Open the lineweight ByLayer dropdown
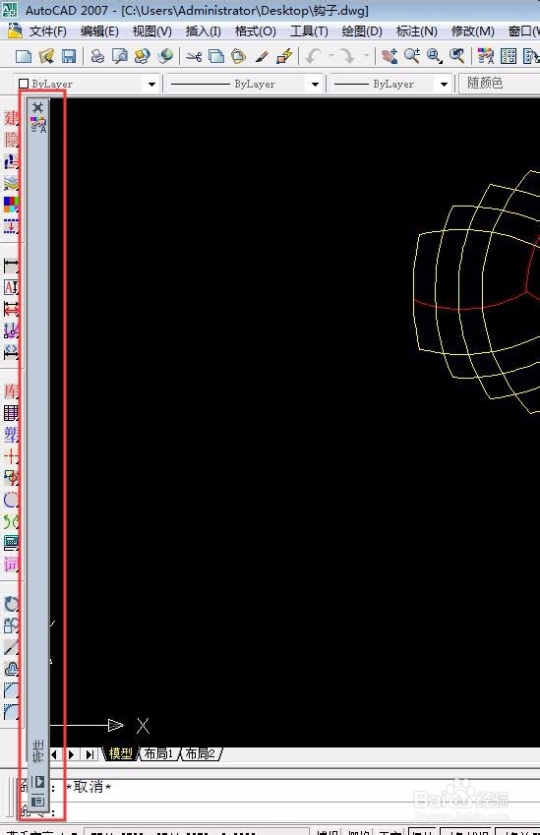The height and width of the screenshot is (835, 540). pyautogui.click(x=444, y=85)
